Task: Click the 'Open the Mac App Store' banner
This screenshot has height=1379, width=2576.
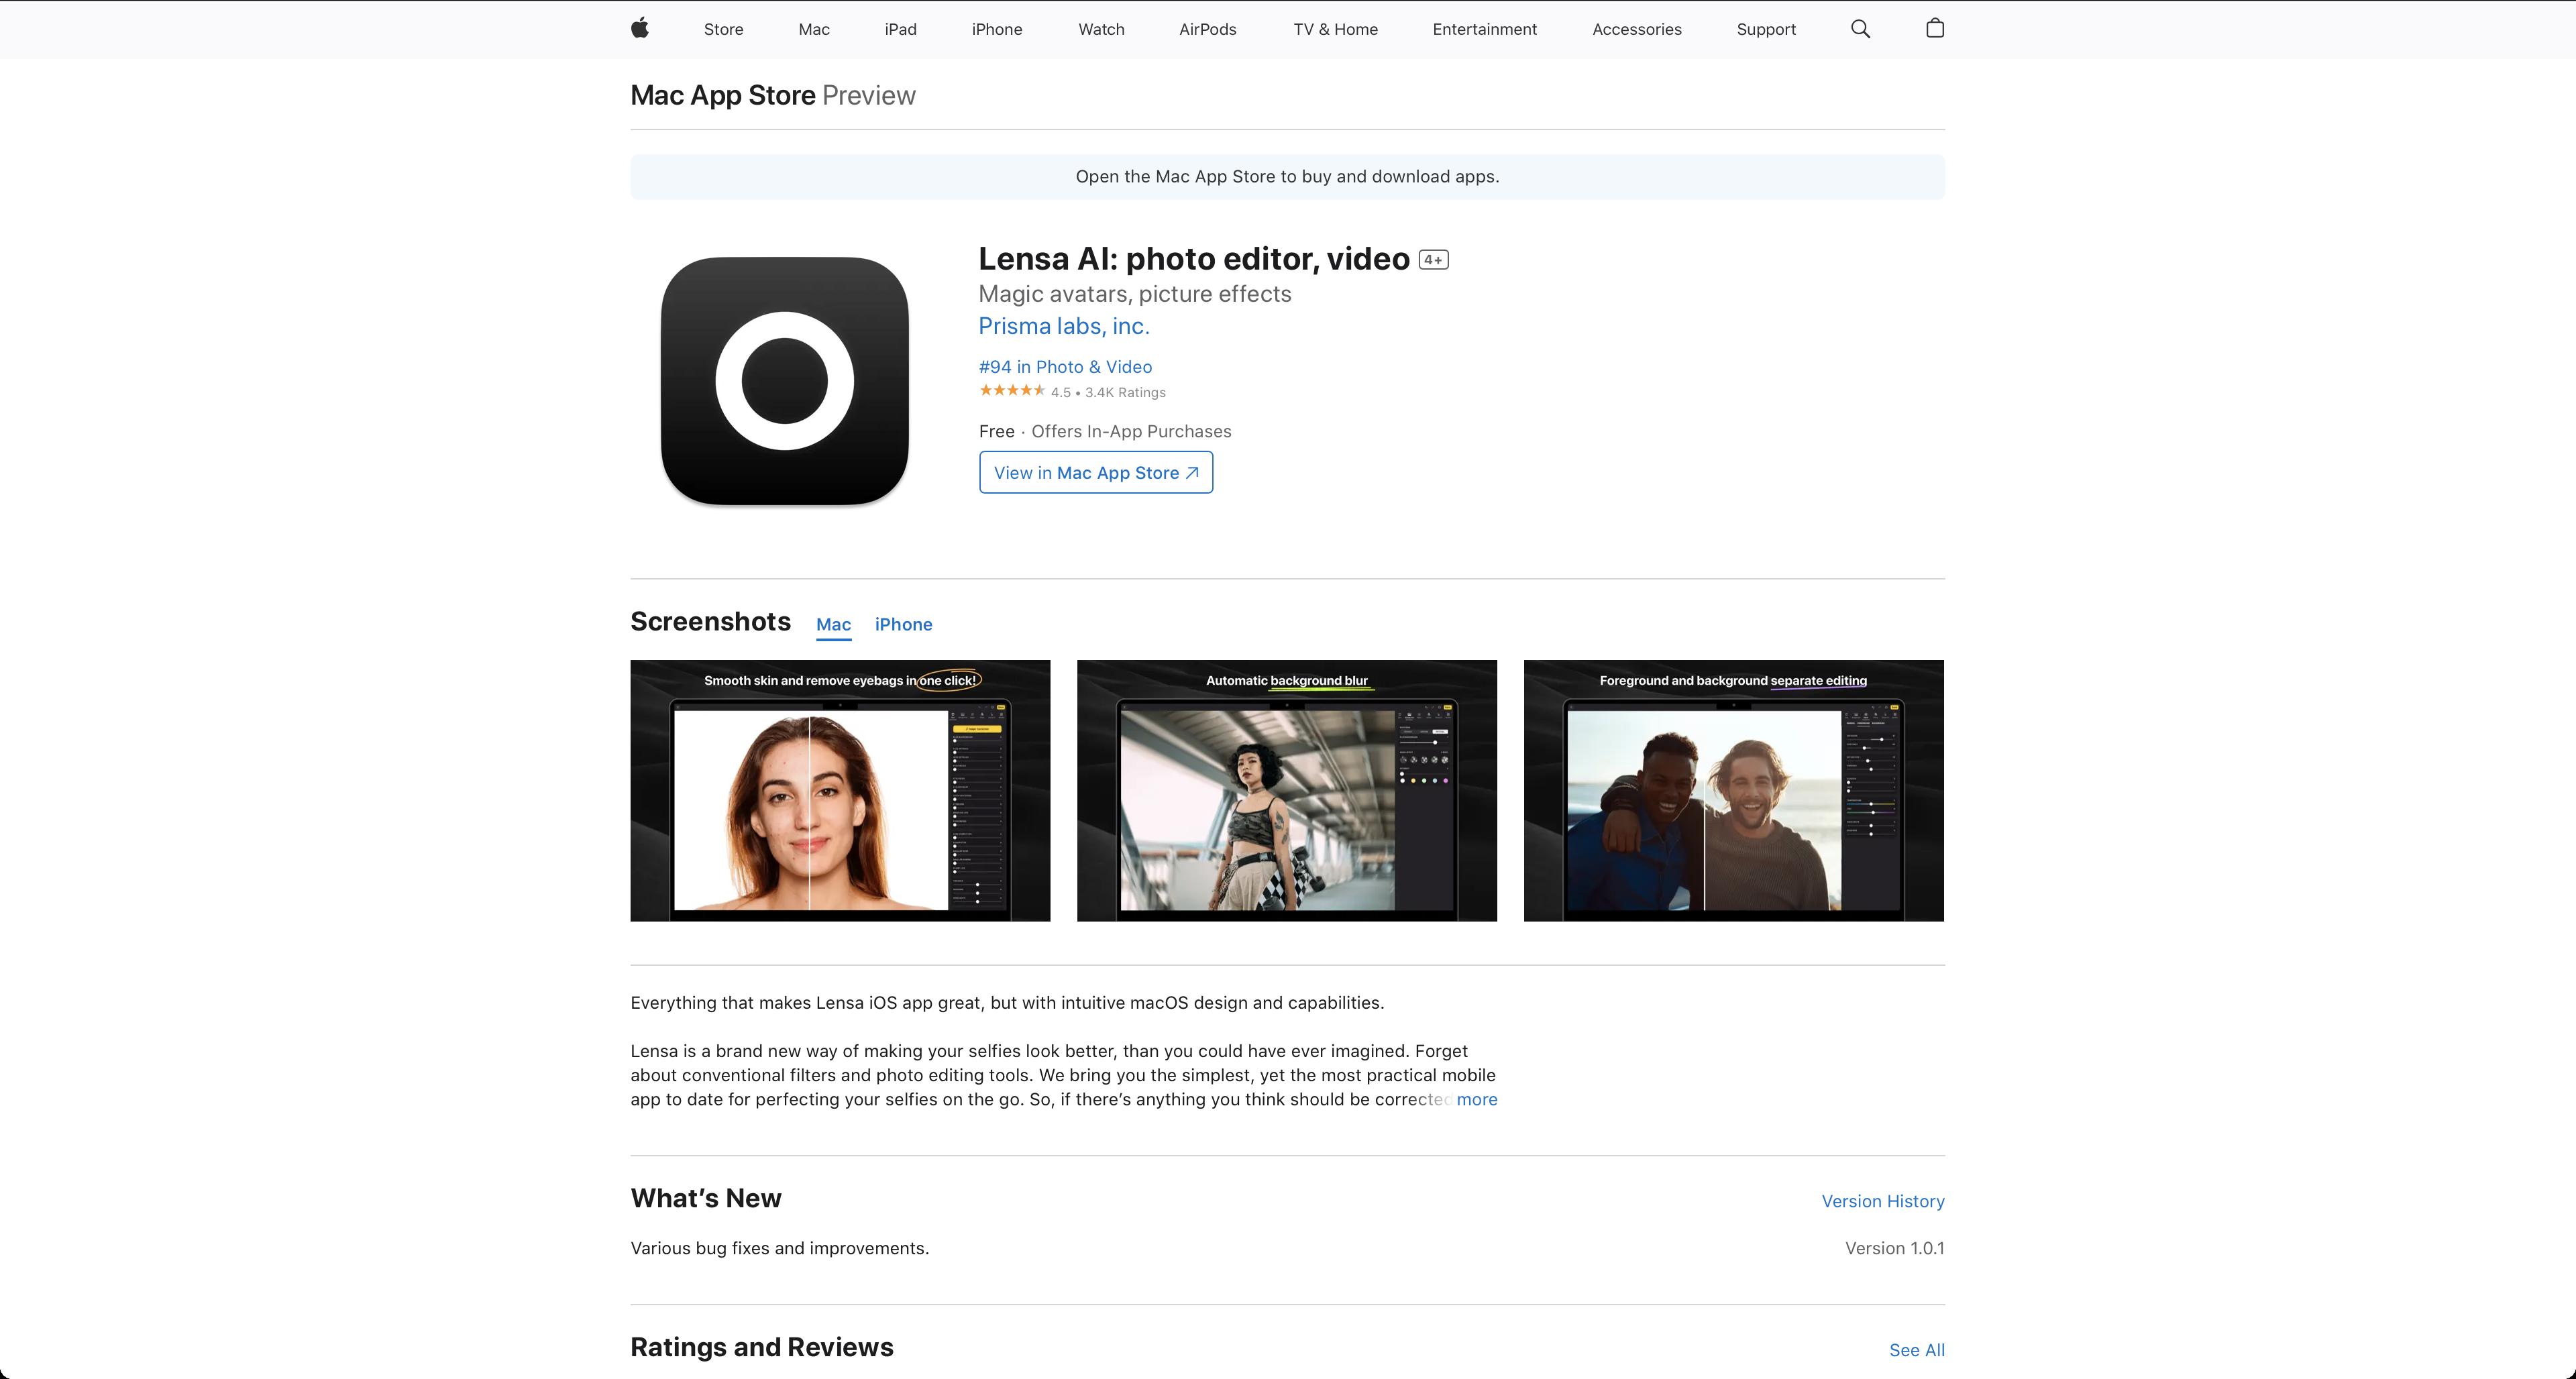Action: click(x=1287, y=177)
